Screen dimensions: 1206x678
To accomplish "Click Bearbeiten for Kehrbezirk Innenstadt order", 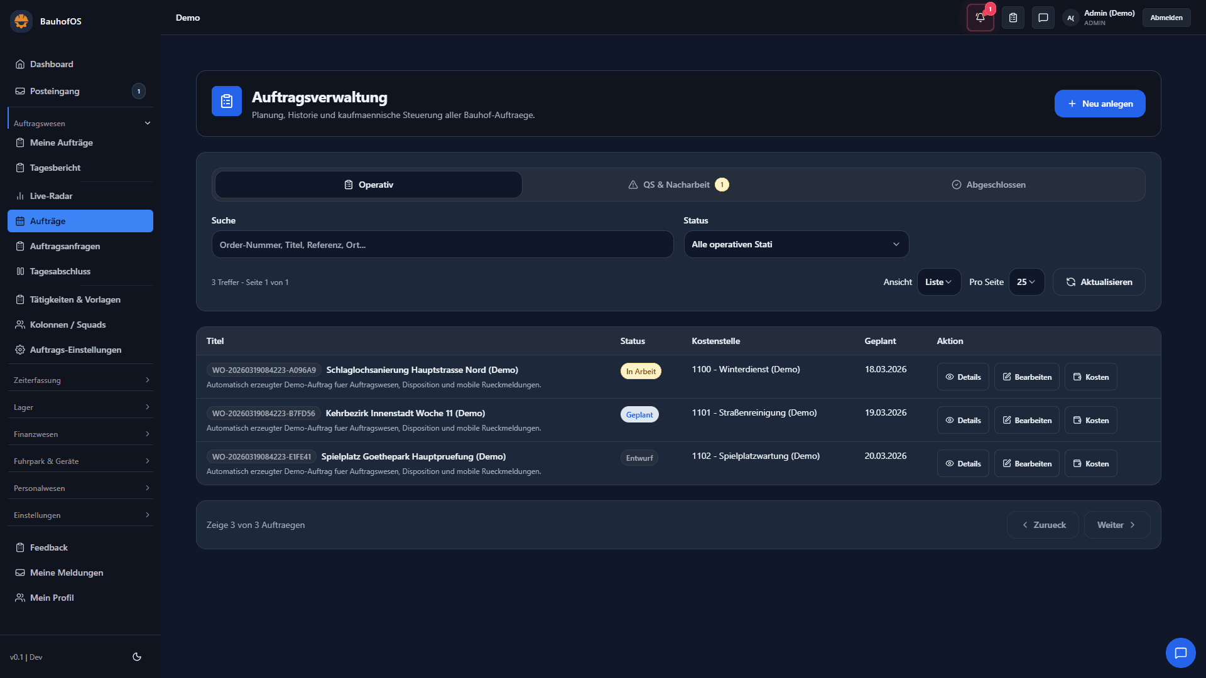I will (x=1026, y=420).
